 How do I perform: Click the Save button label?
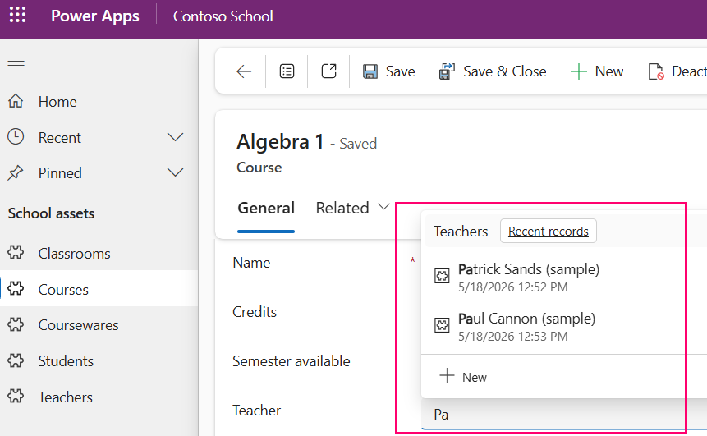tap(401, 71)
